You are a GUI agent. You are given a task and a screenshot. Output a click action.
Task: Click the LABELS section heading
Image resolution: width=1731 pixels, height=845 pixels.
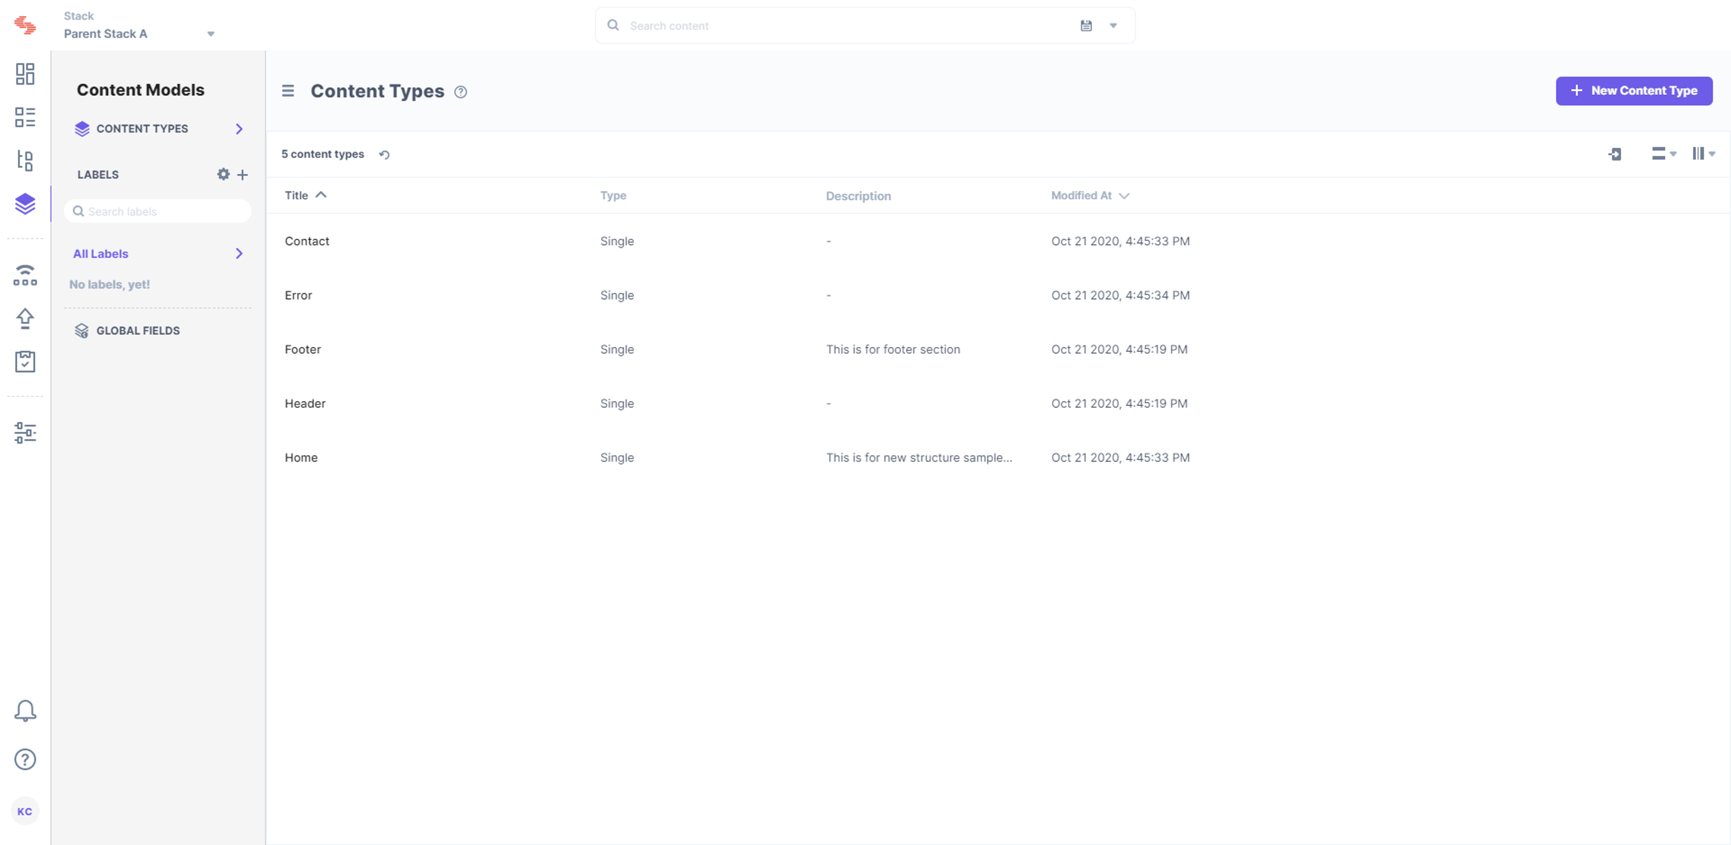pos(98,174)
